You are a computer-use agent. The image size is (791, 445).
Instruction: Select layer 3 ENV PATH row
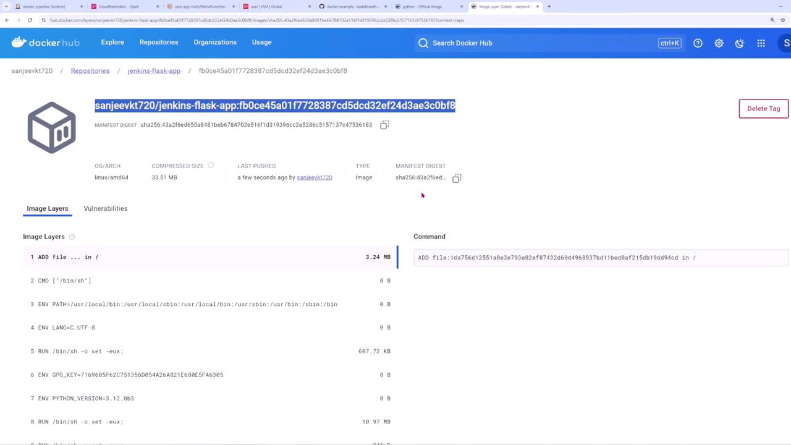(211, 304)
